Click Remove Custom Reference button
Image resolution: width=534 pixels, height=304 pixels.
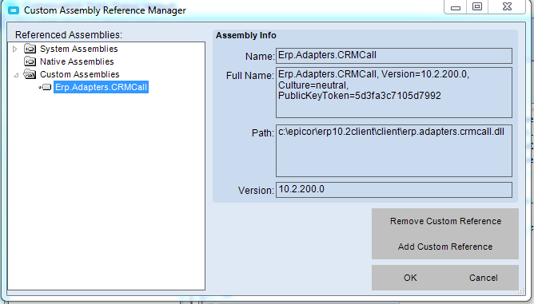tap(445, 221)
